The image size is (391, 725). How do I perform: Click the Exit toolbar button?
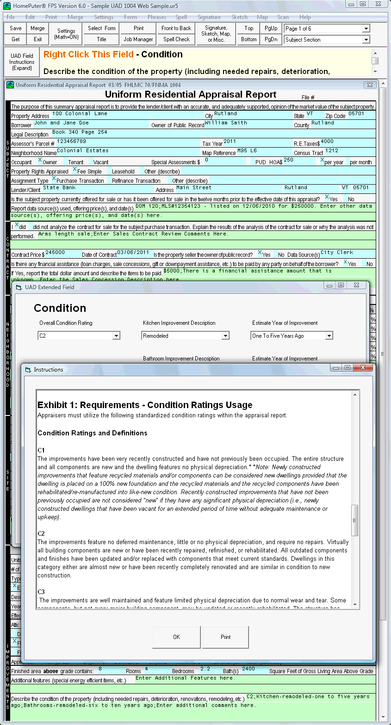38,39
